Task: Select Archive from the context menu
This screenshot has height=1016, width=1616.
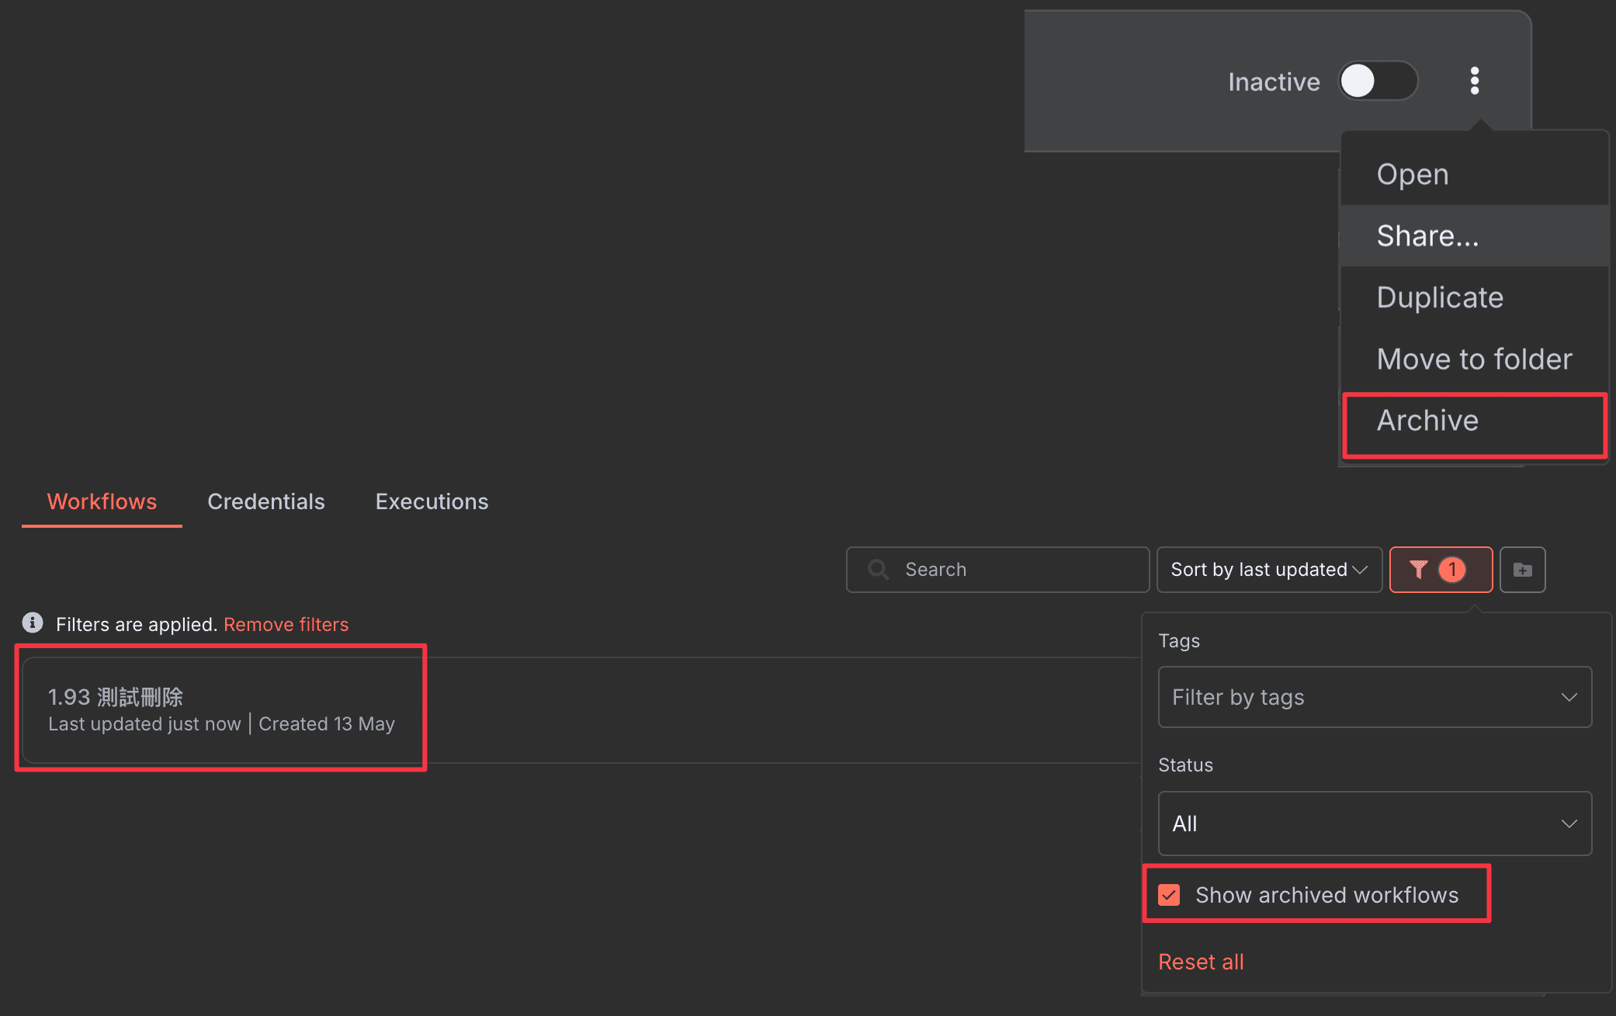Action: pos(1427,420)
